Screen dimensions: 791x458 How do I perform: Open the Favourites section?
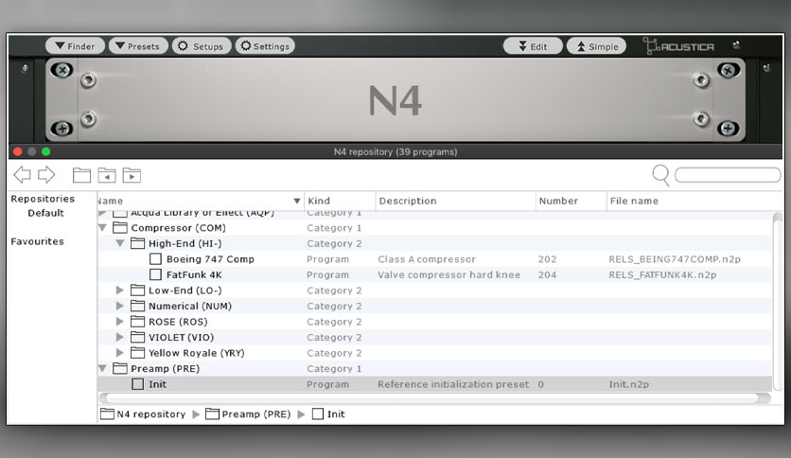(x=37, y=241)
